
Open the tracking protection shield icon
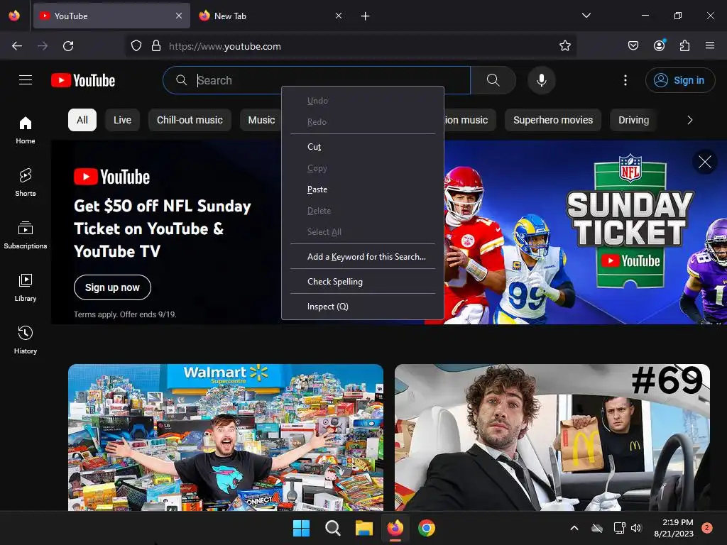tap(136, 46)
